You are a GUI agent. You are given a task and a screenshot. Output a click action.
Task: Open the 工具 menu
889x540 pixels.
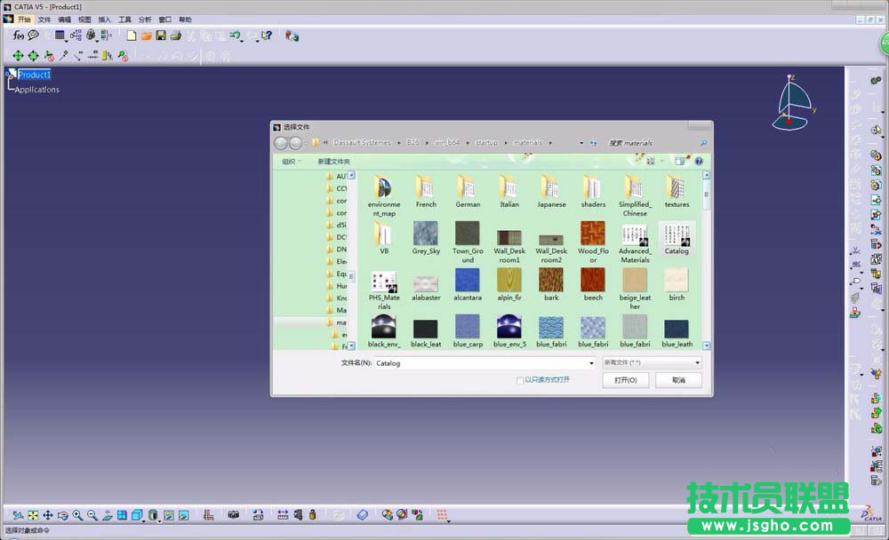pos(124,19)
